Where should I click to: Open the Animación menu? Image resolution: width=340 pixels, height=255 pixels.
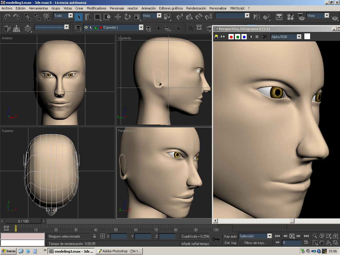tap(148, 8)
